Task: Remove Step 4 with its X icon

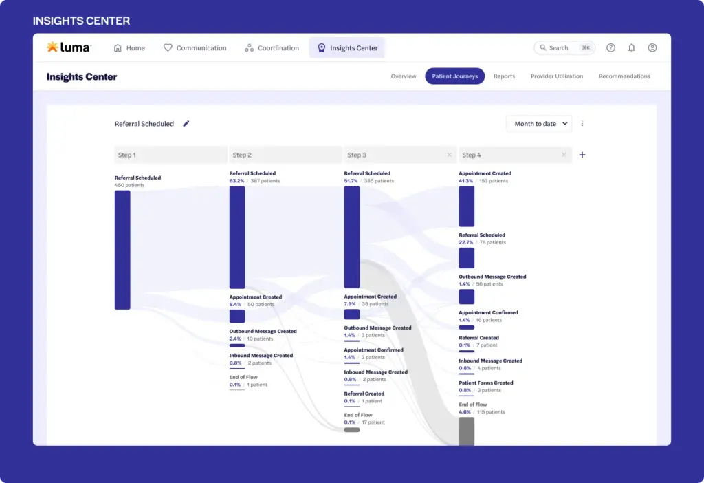Action: coord(564,155)
